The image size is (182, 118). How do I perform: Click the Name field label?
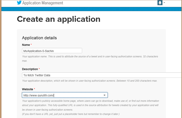coord(26,45)
